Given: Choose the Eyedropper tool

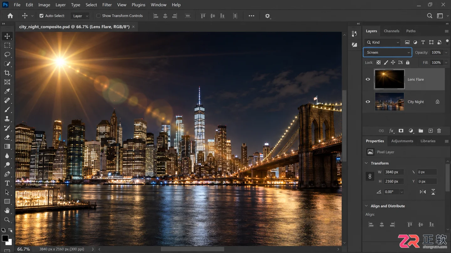Looking at the screenshot, I should point(7,91).
